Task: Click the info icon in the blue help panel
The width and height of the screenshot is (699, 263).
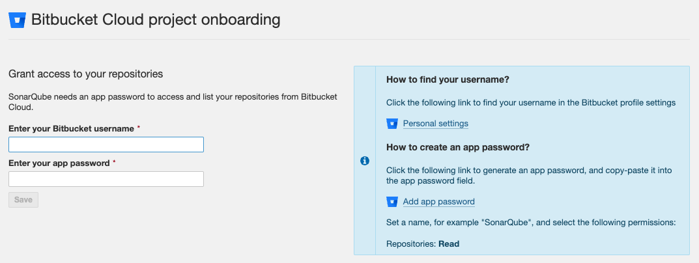Action: (365, 161)
